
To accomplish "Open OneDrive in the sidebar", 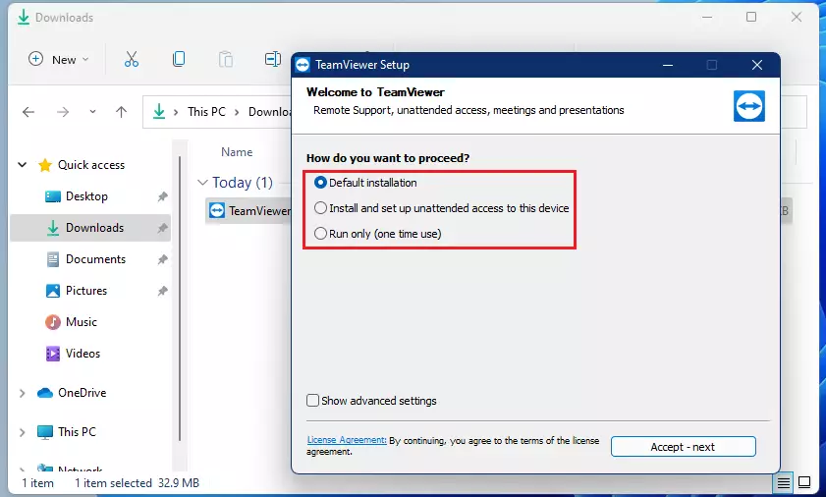I will (83, 393).
